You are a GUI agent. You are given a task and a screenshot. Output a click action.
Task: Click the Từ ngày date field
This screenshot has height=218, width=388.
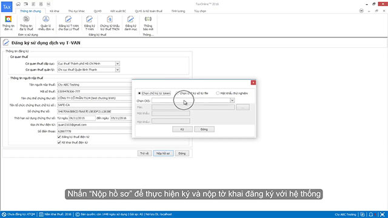coord(82,118)
